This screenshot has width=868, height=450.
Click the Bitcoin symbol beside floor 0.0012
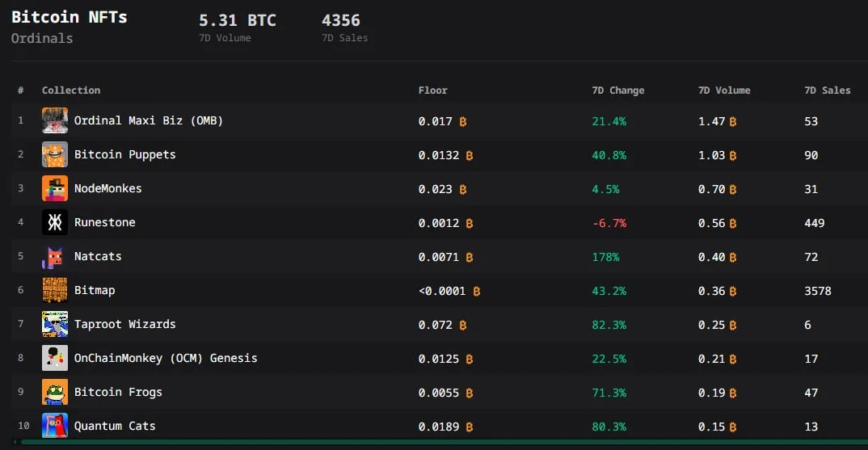tap(470, 224)
